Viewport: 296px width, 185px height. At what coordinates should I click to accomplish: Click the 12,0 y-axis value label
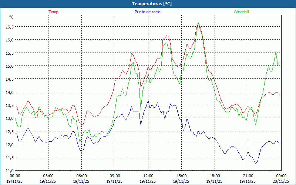tap(9, 144)
